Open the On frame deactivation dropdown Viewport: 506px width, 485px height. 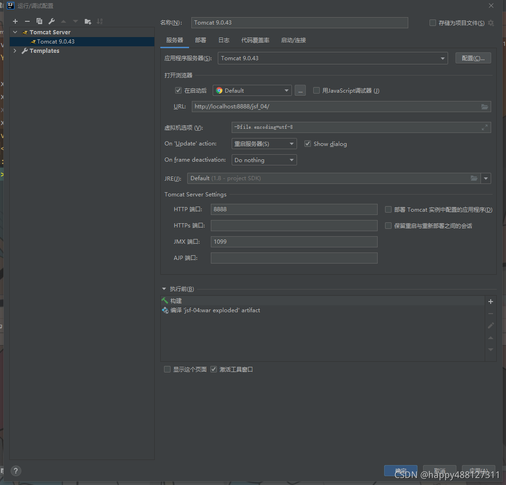pos(292,160)
